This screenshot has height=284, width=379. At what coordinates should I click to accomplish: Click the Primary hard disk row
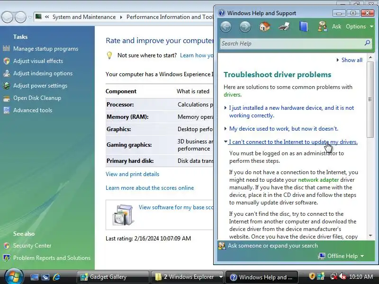(160, 161)
